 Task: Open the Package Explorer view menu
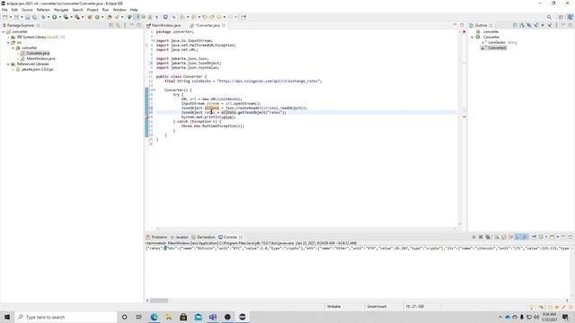tap(125, 25)
